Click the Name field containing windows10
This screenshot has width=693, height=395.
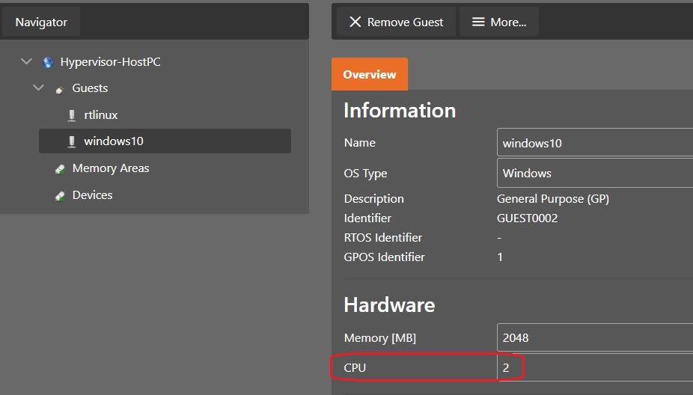(595, 143)
